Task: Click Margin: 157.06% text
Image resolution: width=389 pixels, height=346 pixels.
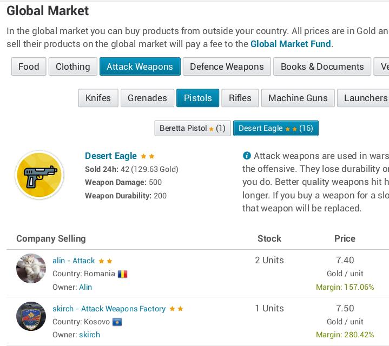Action: 345,287
